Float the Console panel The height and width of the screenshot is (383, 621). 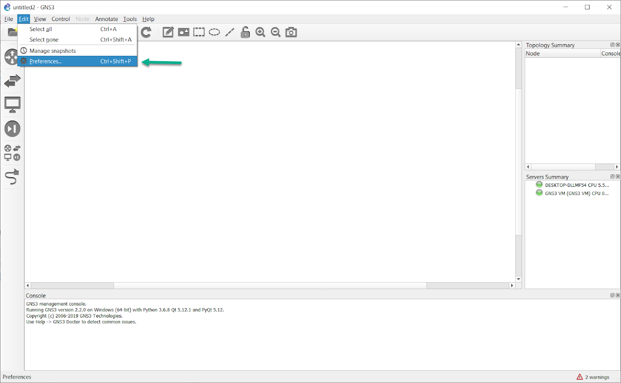(x=612, y=295)
